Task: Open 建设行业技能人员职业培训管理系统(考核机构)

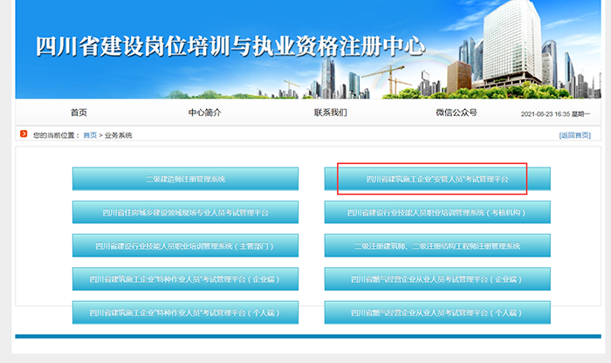Action: tap(436, 212)
